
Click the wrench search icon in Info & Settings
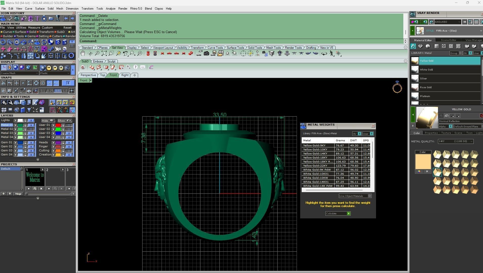(10, 102)
